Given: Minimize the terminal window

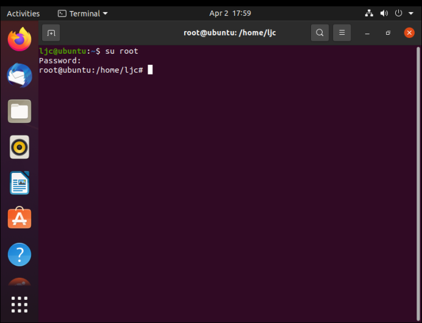Looking at the screenshot, I should [x=367, y=33].
